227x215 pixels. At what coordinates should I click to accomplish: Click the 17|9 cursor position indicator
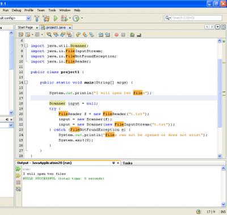point(211,212)
